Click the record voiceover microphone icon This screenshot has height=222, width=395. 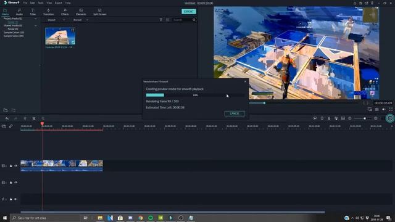coord(329,118)
